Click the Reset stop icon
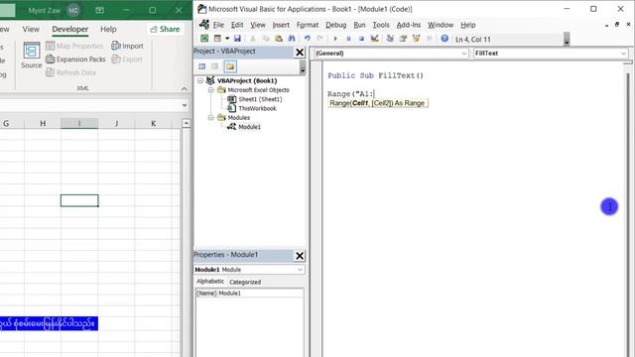This screenshot has width=635, height=357. pos(361,39)
